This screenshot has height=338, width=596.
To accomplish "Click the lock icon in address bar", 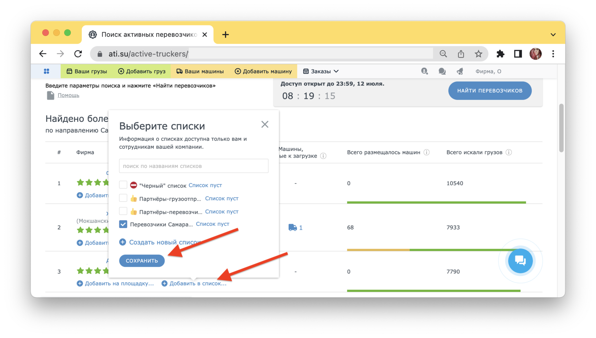I will (100, 54).
